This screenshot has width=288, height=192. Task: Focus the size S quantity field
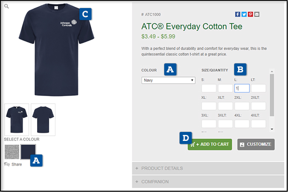tap(209, 88)
